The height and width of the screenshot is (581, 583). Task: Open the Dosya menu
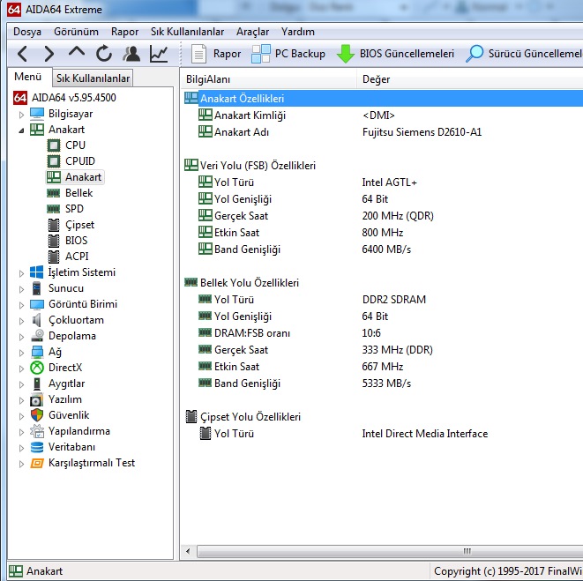(27, 31)
